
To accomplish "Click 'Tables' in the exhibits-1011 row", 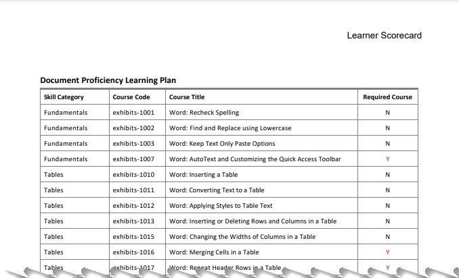I will pyautogui.click(x=53, y=190).
